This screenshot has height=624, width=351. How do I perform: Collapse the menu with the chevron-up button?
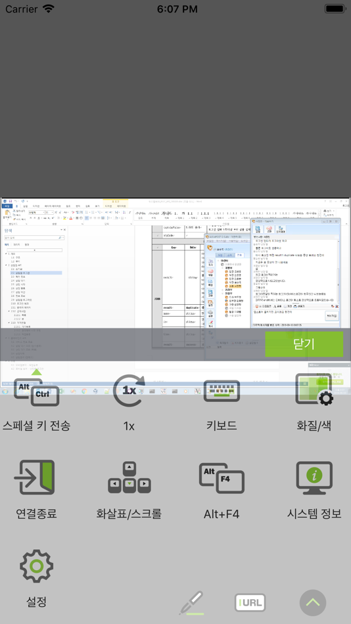point(313,602)
